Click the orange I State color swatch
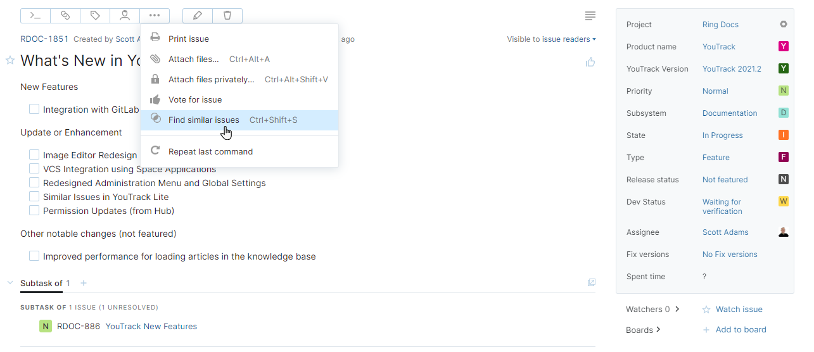The image size is (814, 352). click(784, 135)
